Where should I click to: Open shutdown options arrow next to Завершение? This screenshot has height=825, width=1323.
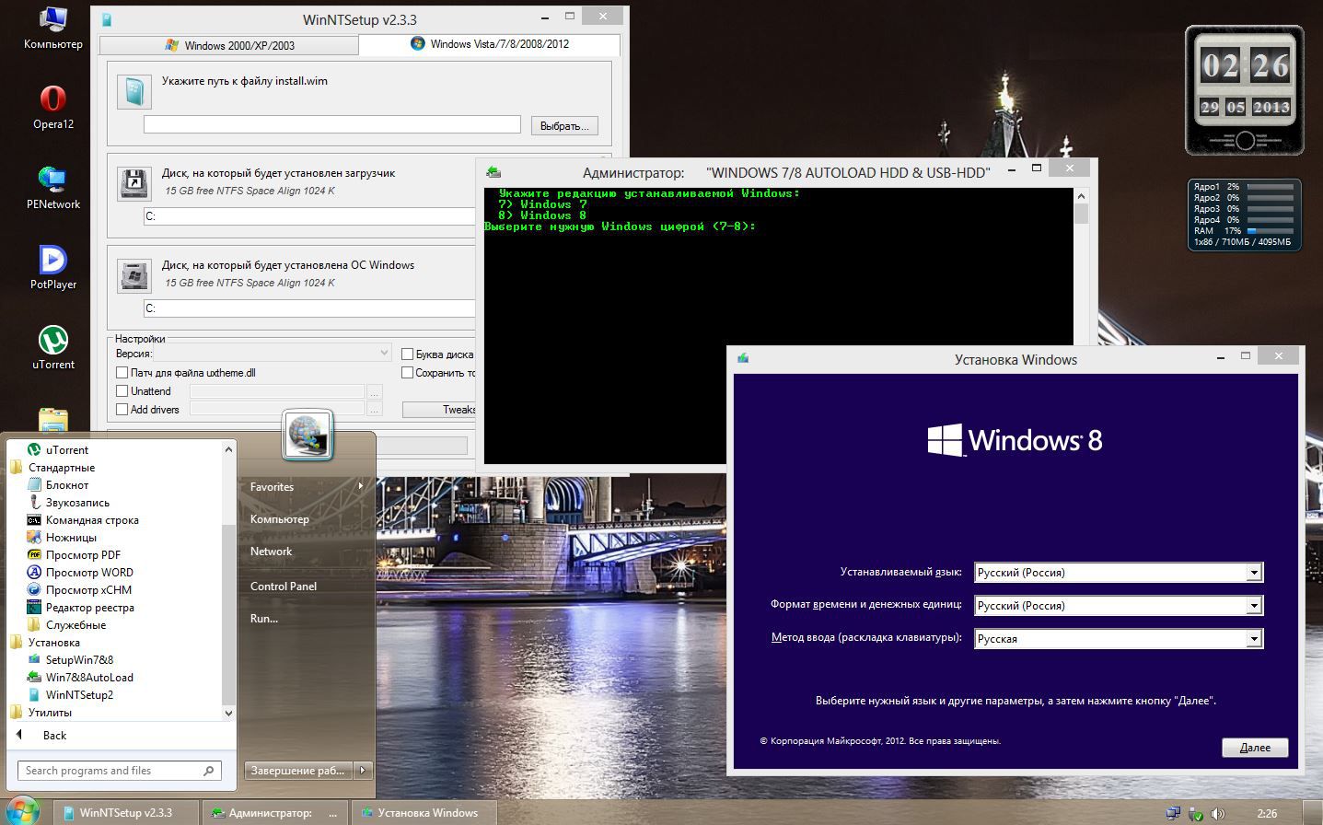pos(363,771)
